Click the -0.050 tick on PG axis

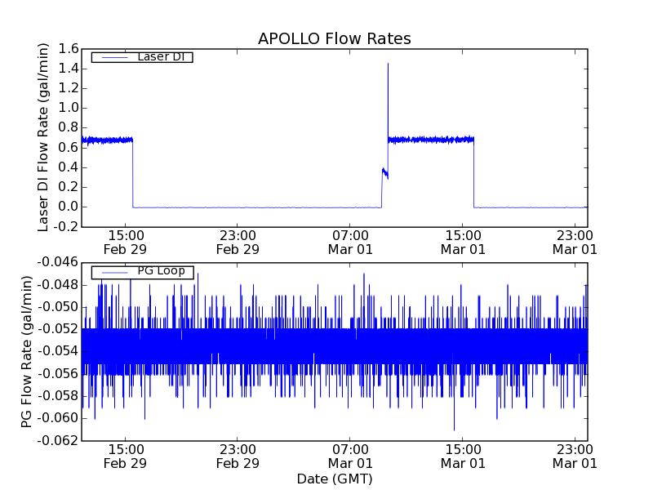tap(58, 307)
